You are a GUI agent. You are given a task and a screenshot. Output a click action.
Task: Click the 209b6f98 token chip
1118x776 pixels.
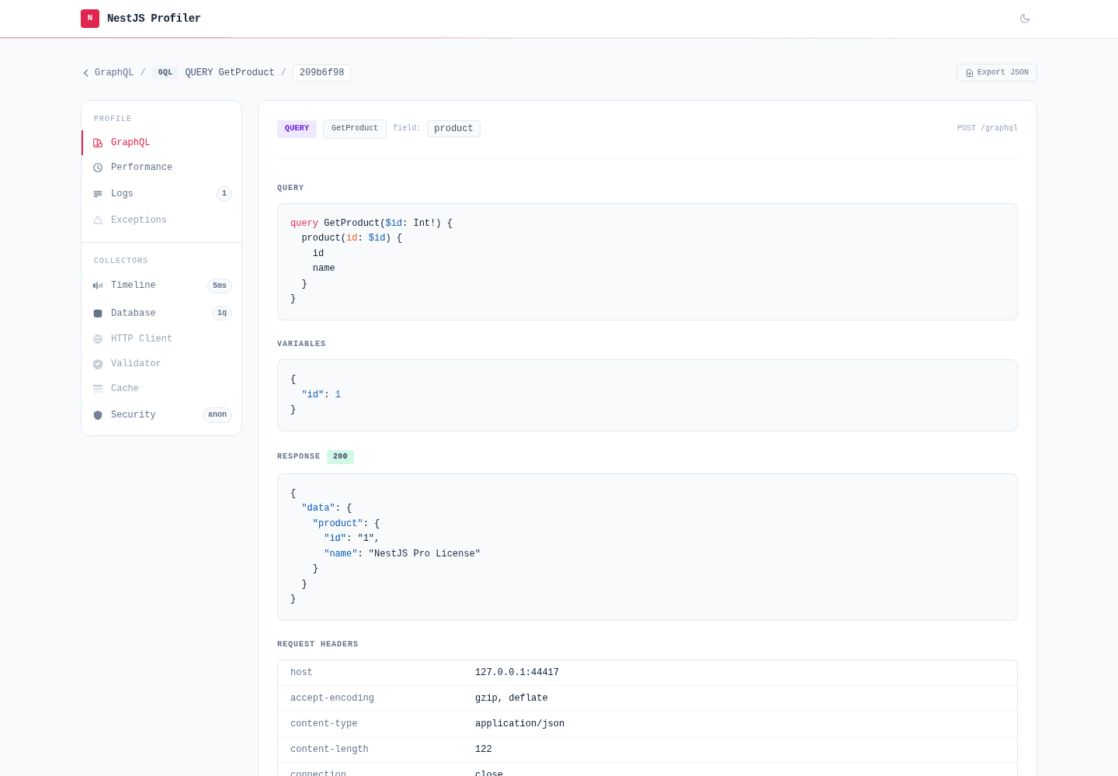coord(321,73)
